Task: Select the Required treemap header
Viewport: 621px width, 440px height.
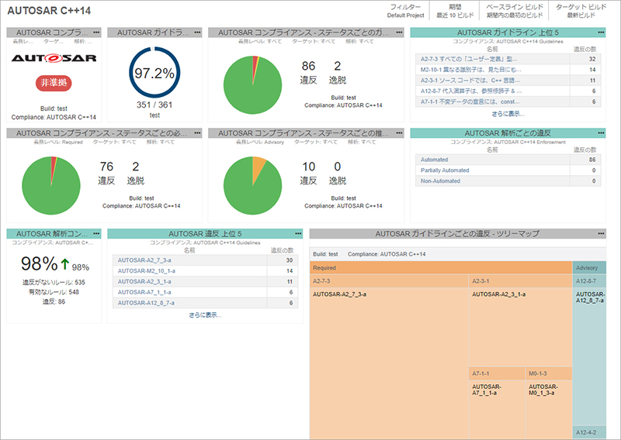Action: tap(441, 267)
